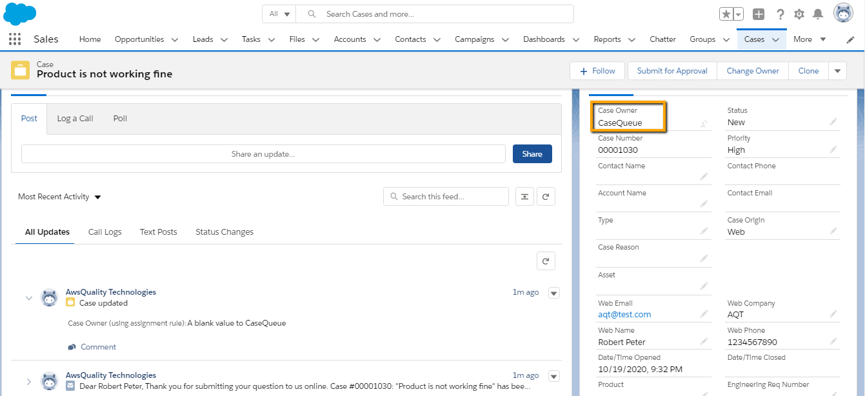Edit the Case Origin pencil icon

pyautogui.click(x=833, y=231)
